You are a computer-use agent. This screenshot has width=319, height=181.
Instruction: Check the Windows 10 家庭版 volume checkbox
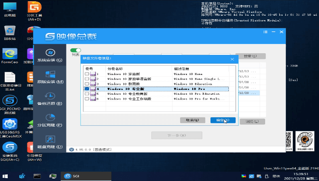point(87,74)
